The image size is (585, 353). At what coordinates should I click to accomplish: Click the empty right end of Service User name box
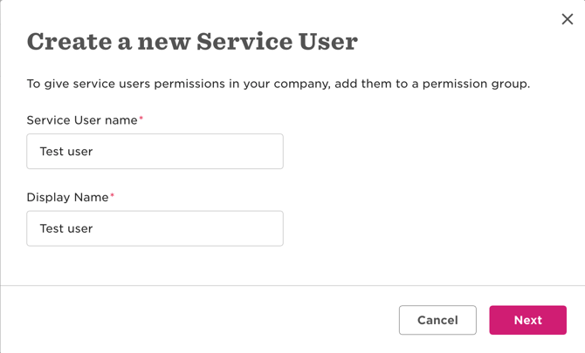[253, 152]
